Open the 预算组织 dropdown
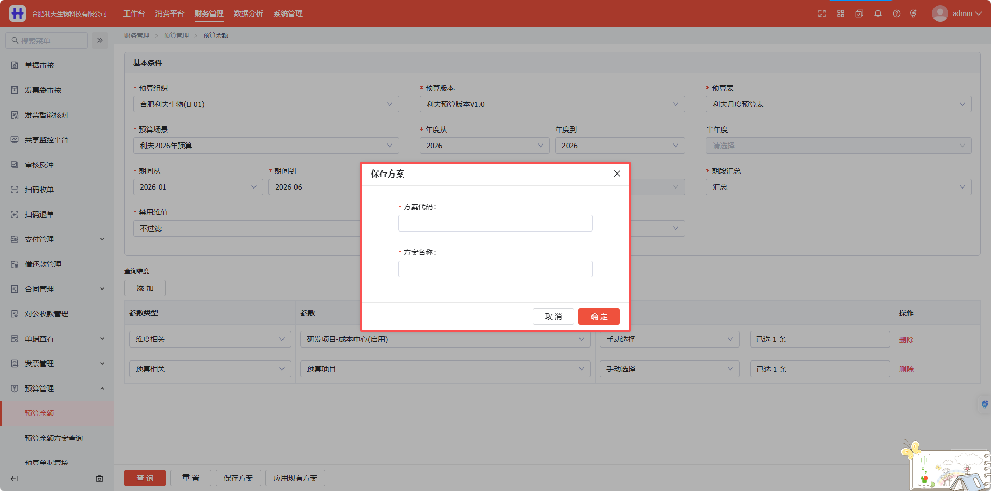The height and width of the screenshot is (491, 991). pos(266,104)
